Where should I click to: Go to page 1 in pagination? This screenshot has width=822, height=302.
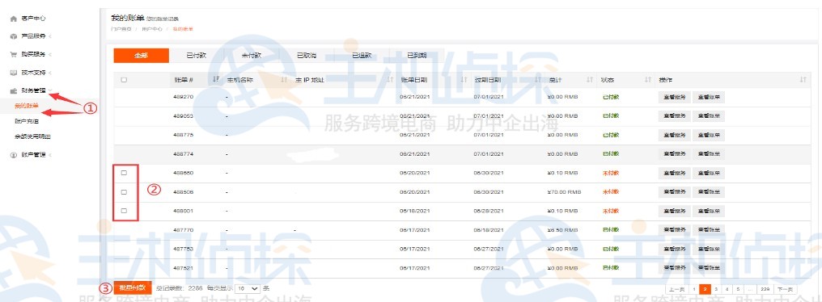(694, 289)
